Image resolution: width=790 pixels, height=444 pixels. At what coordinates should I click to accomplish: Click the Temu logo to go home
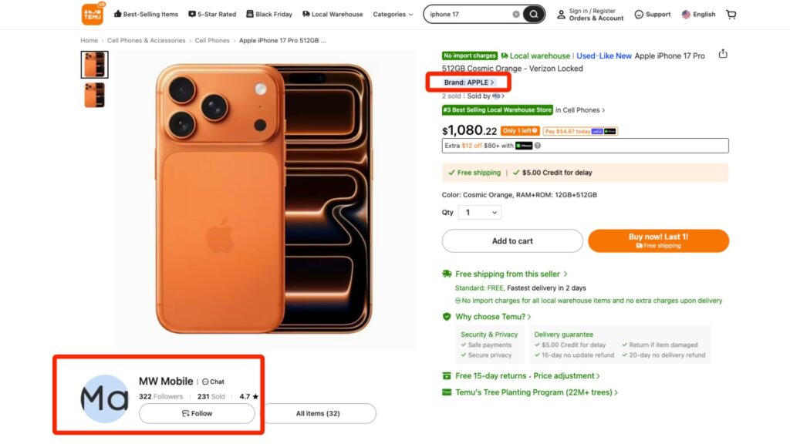pos(91,14)
